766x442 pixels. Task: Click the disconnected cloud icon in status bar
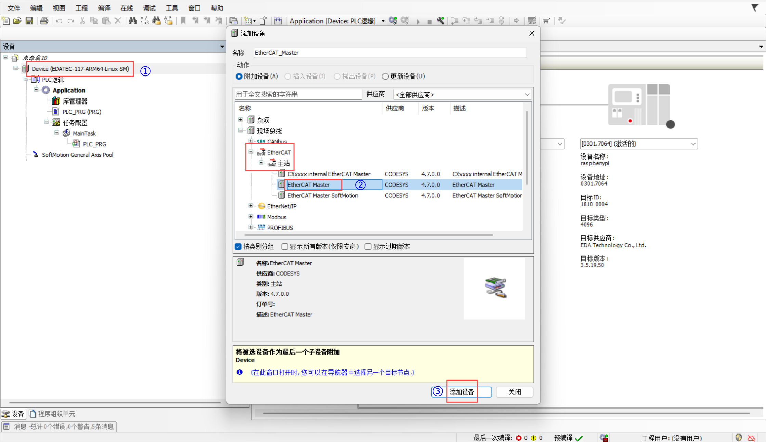click(x=752, y=438)
